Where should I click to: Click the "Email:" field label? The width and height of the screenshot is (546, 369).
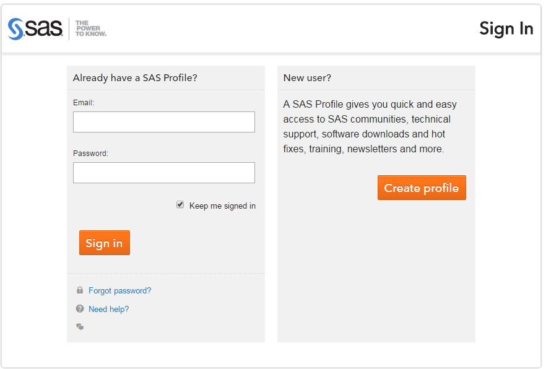84,103
